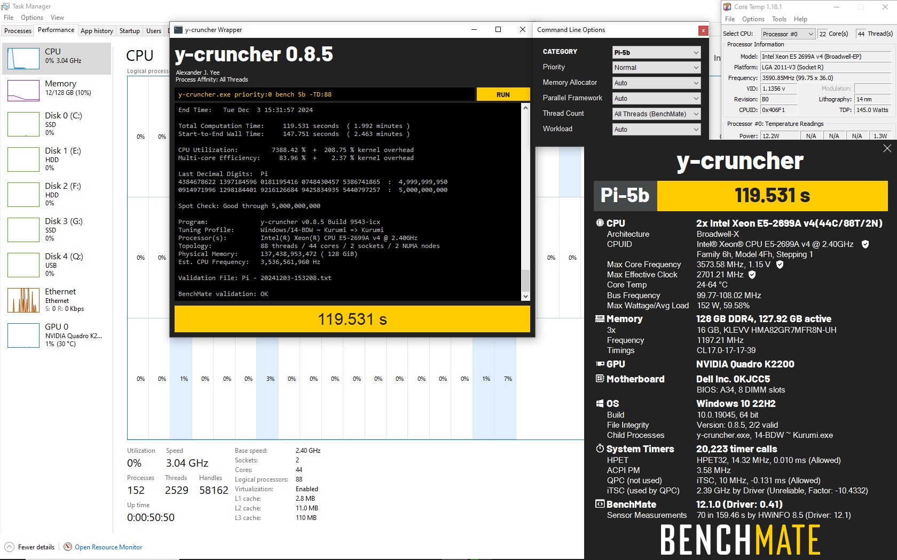897x560 pixels.
Task: Open the Workload dropdown
Action: [656, 130]
